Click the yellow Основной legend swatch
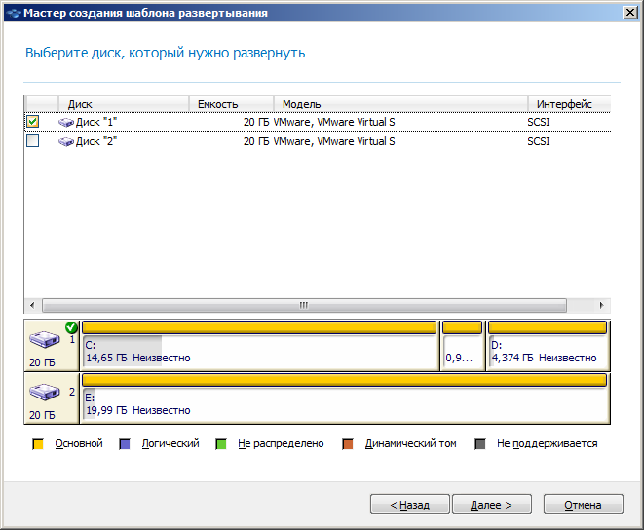This screenshot has width=644, height=530. click(38, 444)
